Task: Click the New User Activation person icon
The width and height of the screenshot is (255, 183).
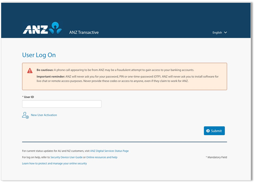Action: coord(25,115)
